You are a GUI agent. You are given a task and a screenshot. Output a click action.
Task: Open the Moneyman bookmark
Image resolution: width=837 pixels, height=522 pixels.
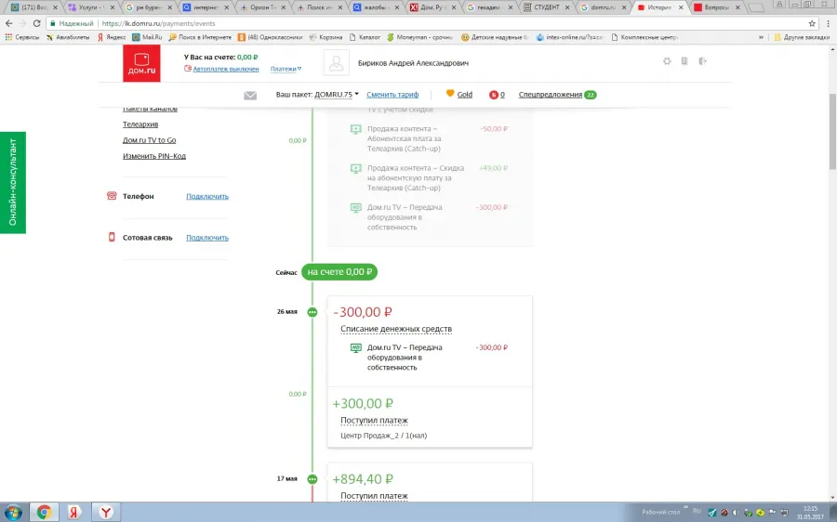point(419,37)
